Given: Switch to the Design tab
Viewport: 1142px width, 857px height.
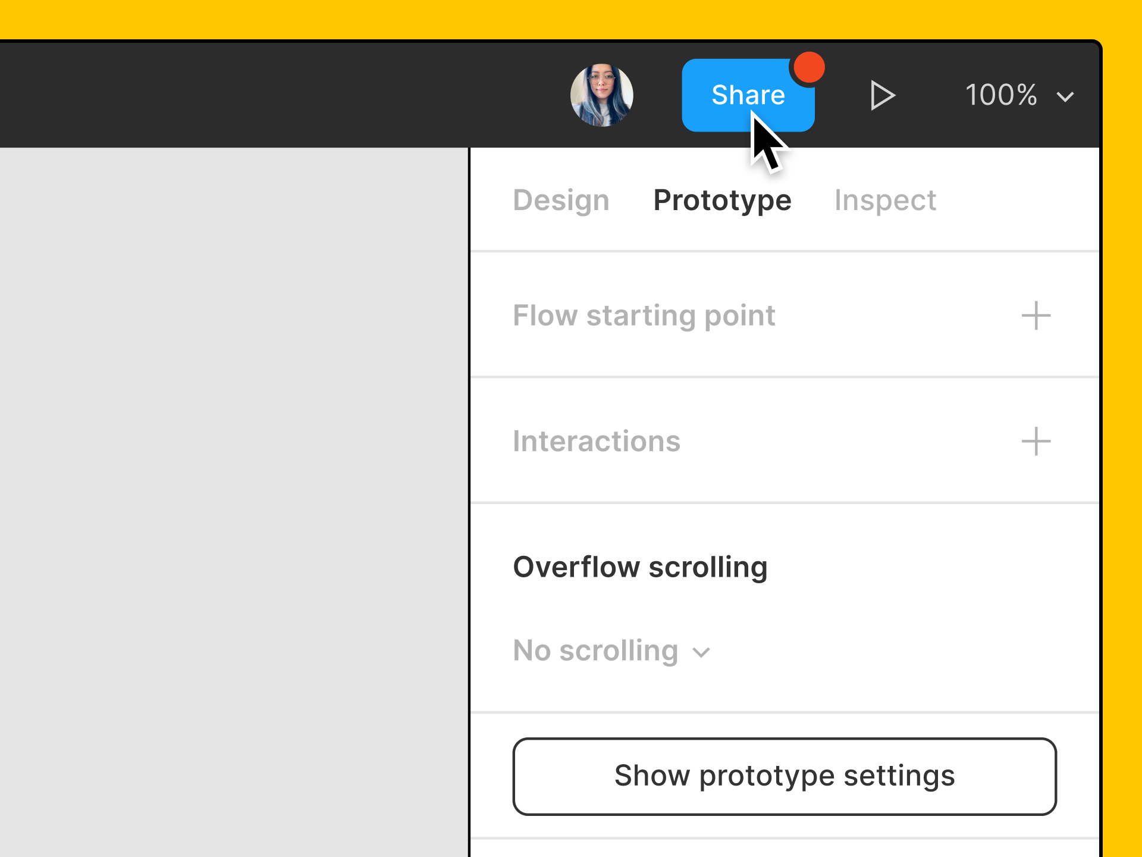Looking at the screenshot, I should point(561,200).
